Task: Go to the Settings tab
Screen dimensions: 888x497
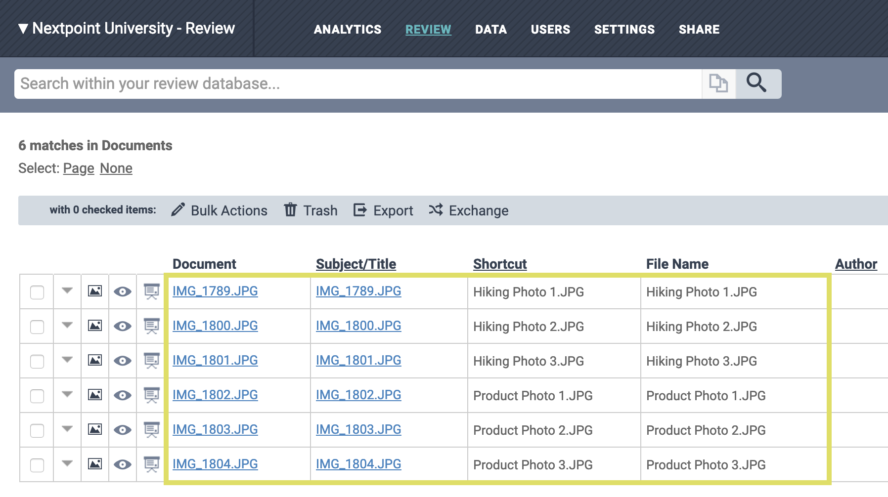Action: [624, 30]
